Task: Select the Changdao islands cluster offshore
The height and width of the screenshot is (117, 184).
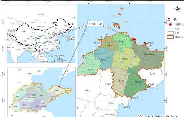Action: pyautogui.click(x=117, y=25)
